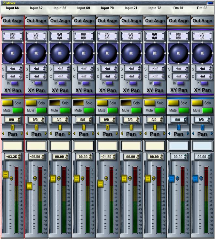This screenshot has height=239, width=215.
Task: Click the blue fader nudge arrows on Rtn 01
Action: (x=177, y=178)
